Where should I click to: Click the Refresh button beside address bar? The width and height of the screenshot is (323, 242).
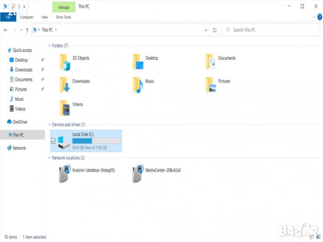pos(215,30)
